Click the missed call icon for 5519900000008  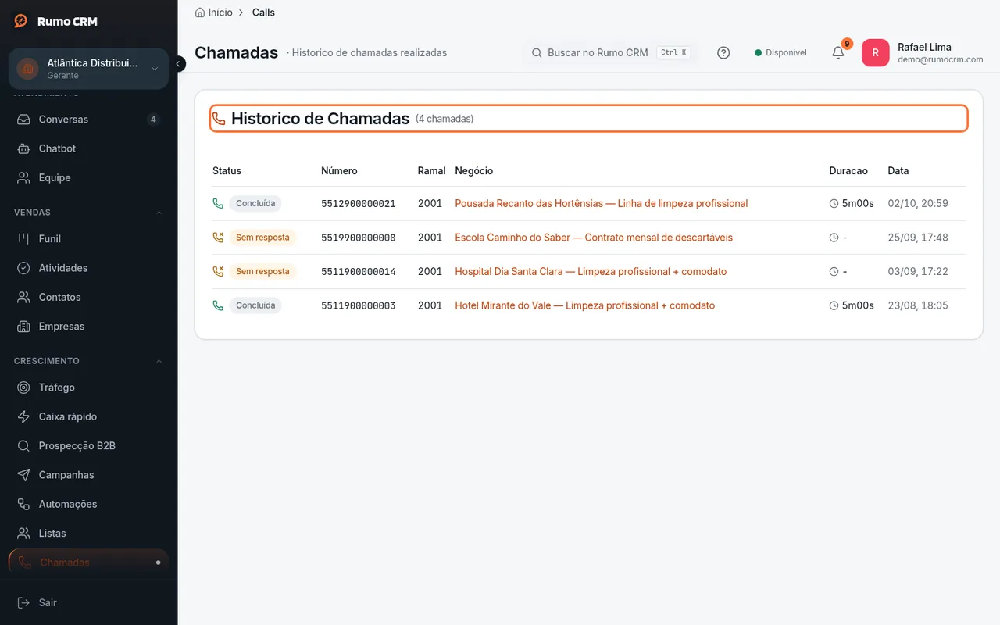[218, 237]
